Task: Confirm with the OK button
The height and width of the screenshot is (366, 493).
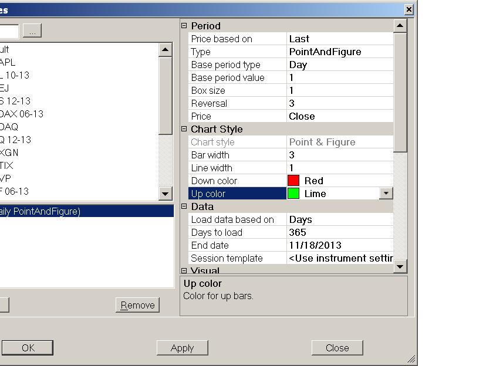Action: click(x=28, y=348)
